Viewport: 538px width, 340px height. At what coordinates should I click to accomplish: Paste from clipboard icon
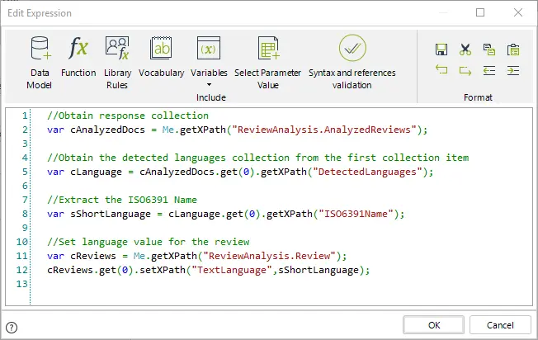point(513,50)
